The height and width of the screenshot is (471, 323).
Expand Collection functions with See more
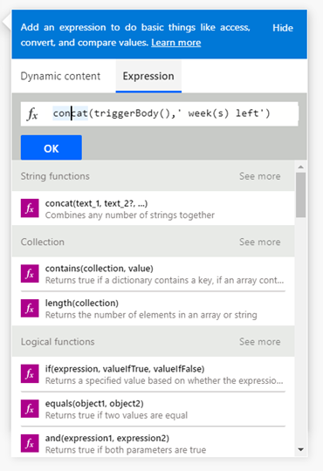pos(260,242)
